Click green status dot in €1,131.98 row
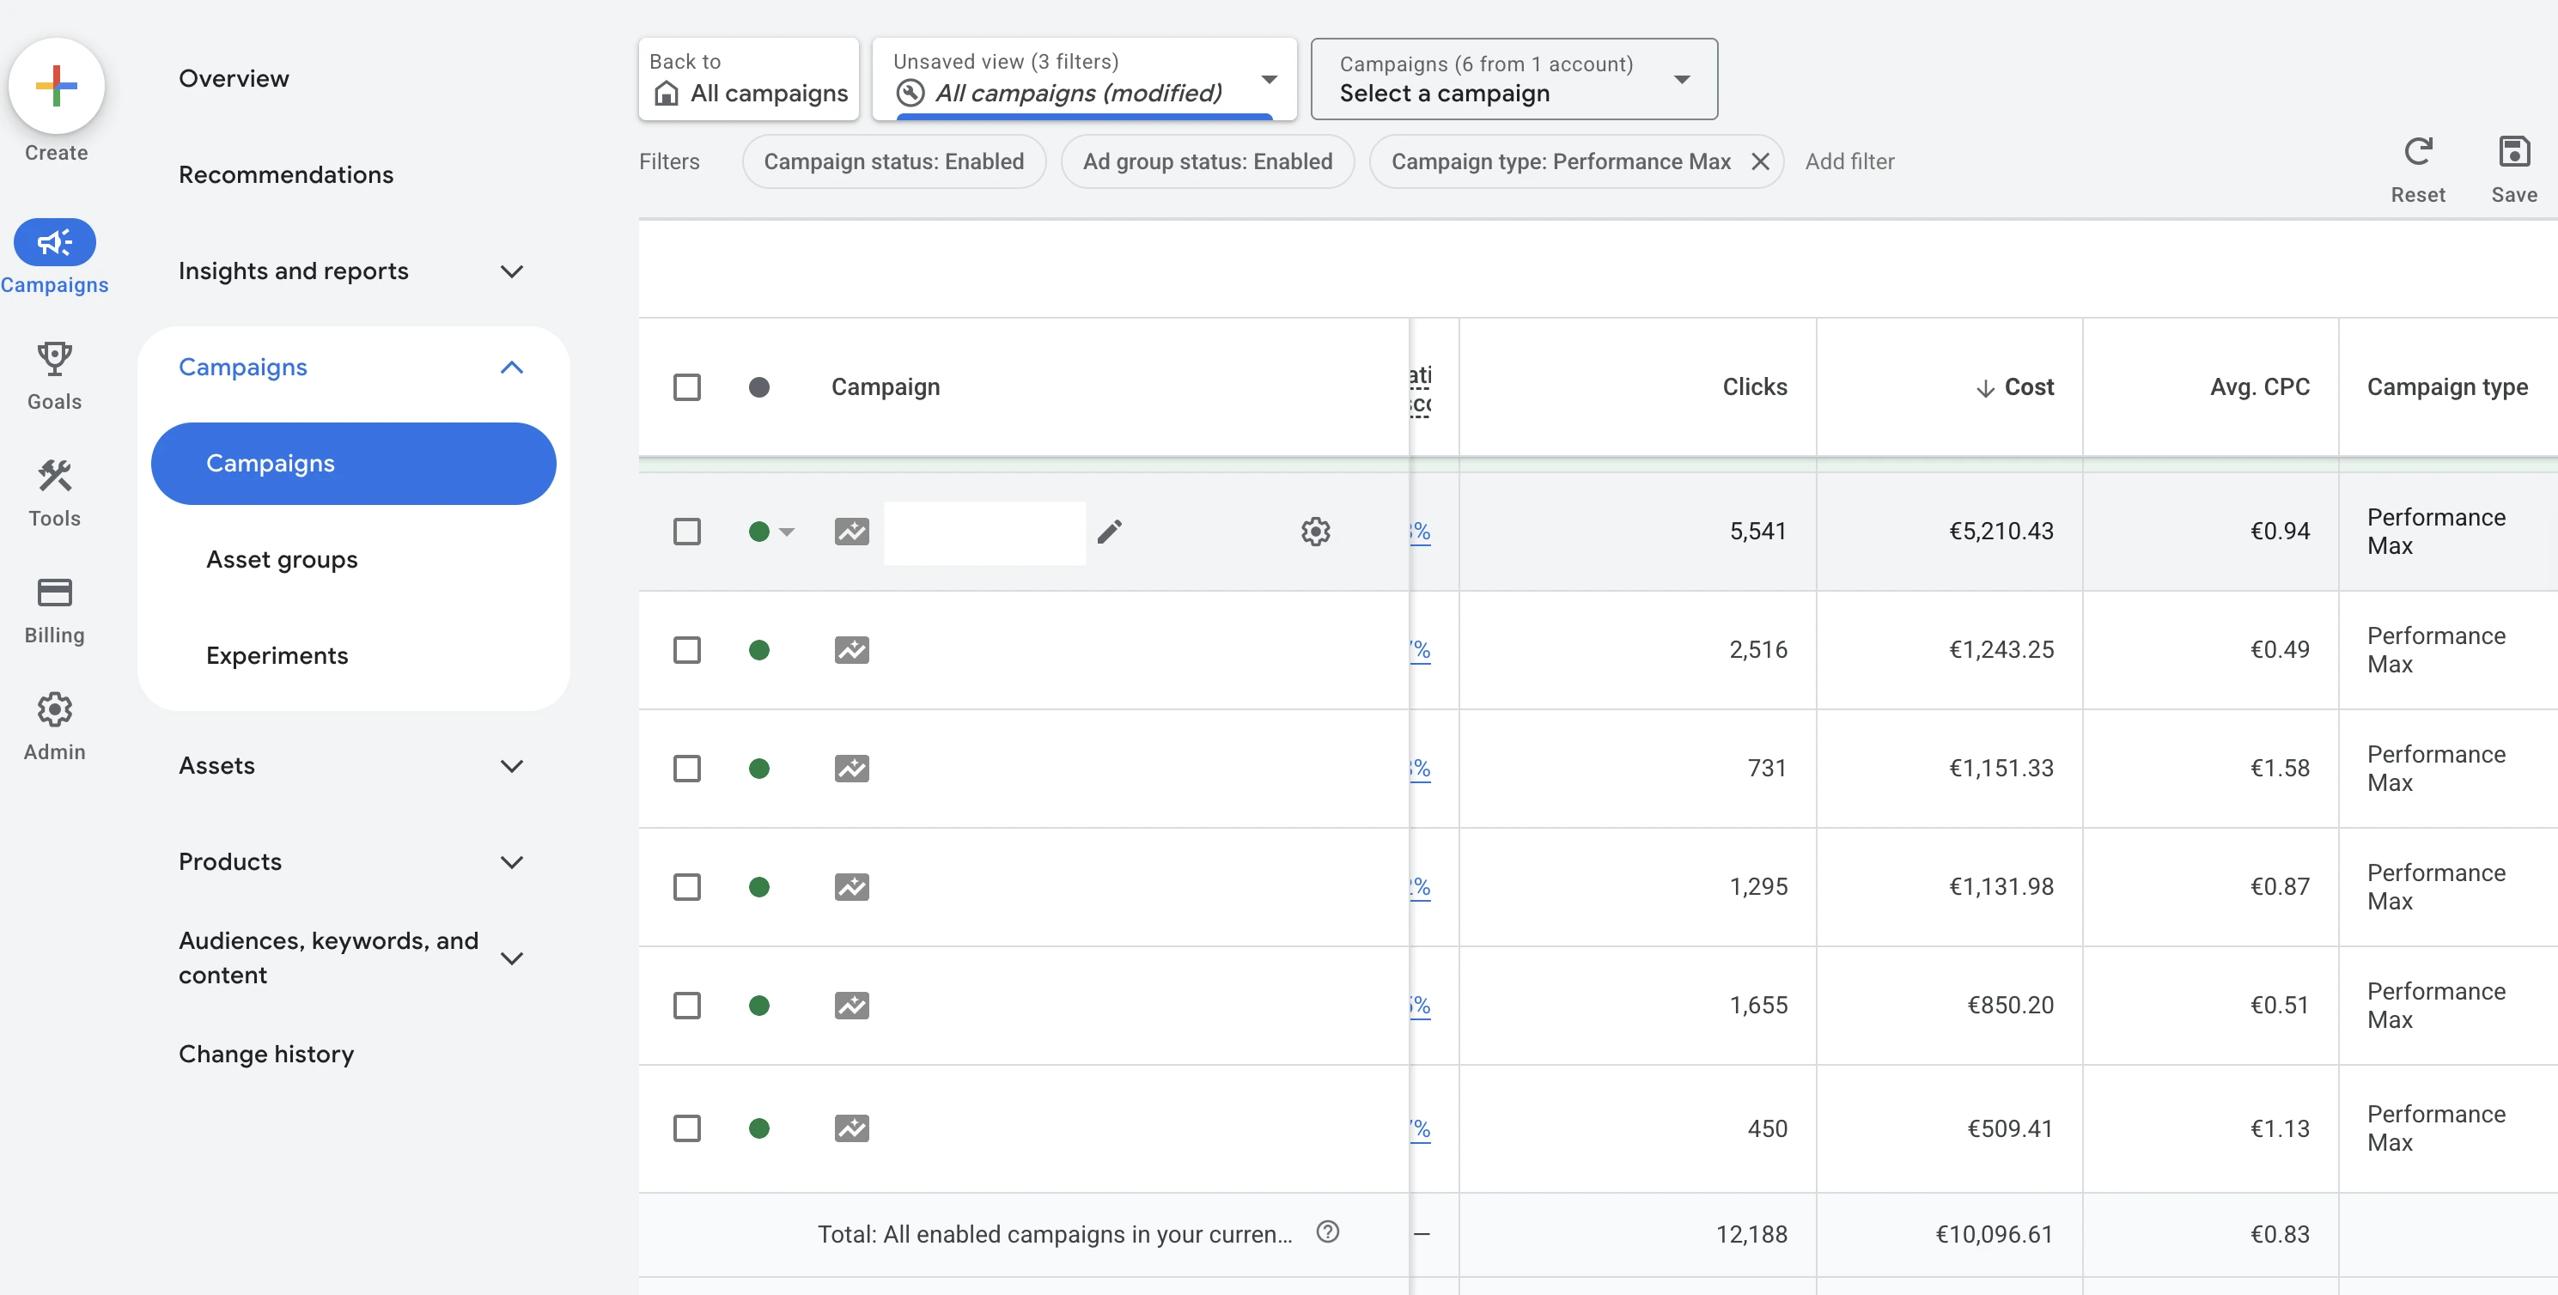Viewport: 2558px width, 1295px height. pyautogui.click(x=758, y=886)
